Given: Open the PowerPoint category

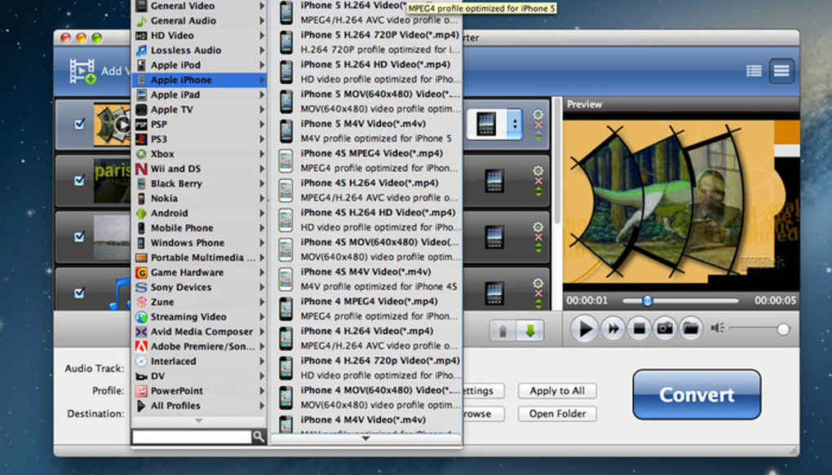Looking at the screenshot, I should (200, 391).
